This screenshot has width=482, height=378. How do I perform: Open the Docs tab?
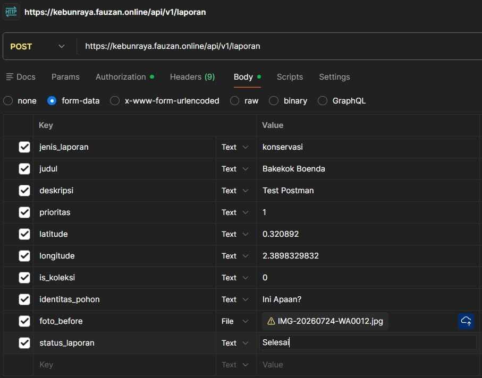[x=21, y=77]
